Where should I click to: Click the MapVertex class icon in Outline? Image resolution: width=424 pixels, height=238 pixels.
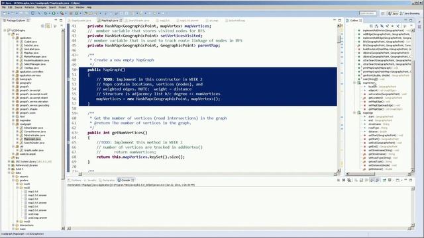tap(359, 83)
